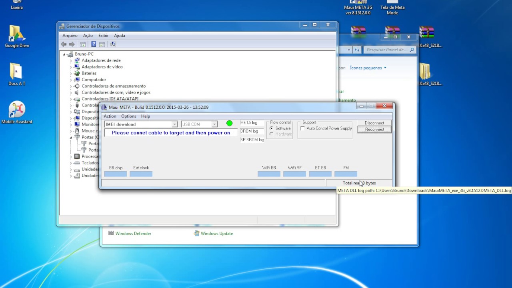
Task: Click the SP BROM log field
Action: (x=252, y=140)
